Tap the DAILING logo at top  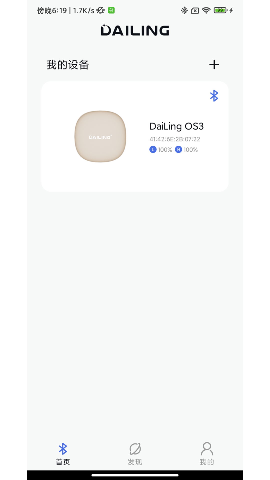[135, 30]
